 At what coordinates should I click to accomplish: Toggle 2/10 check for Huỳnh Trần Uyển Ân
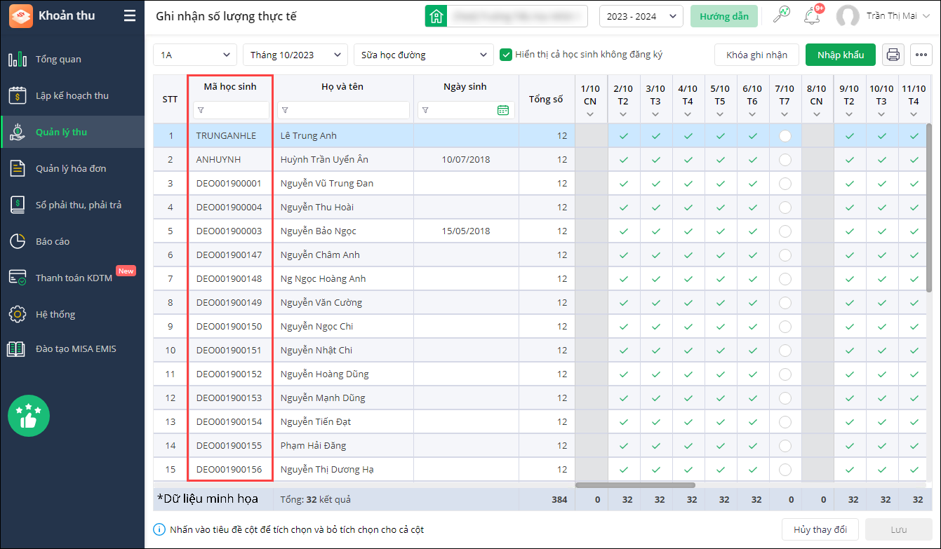(623, 160)
